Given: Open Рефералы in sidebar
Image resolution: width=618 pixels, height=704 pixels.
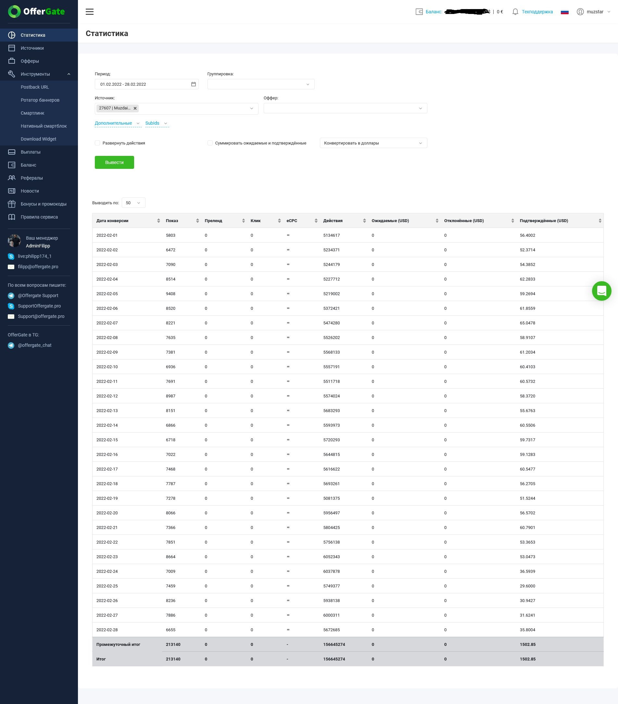Looking at the screenshot, I should pos(39,178).
